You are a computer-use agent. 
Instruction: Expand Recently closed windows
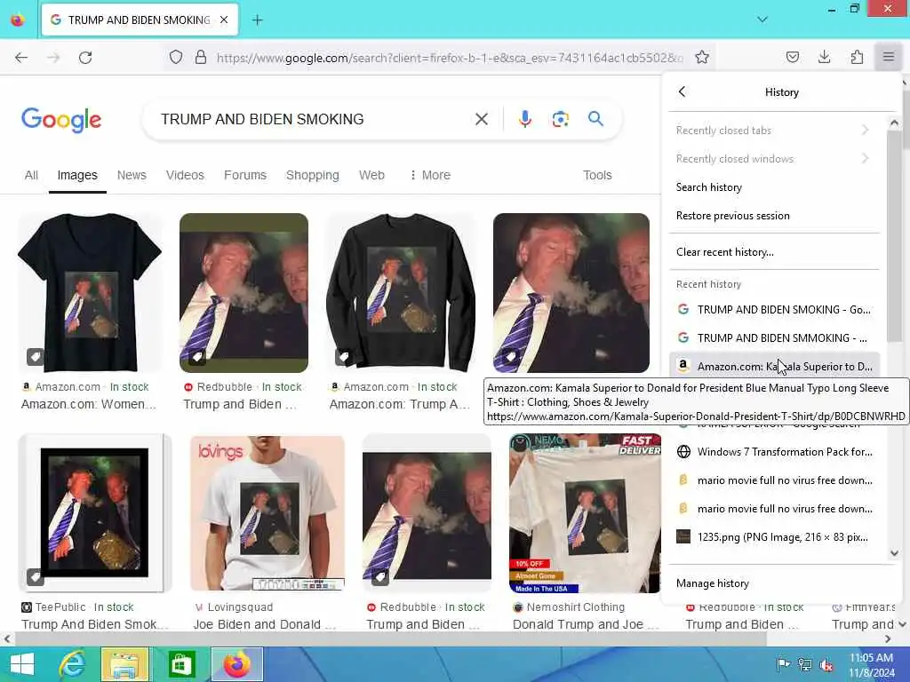tap(774, 159)
